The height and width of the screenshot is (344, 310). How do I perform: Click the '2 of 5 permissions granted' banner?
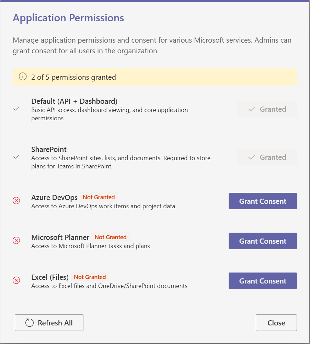click(154, 77)
